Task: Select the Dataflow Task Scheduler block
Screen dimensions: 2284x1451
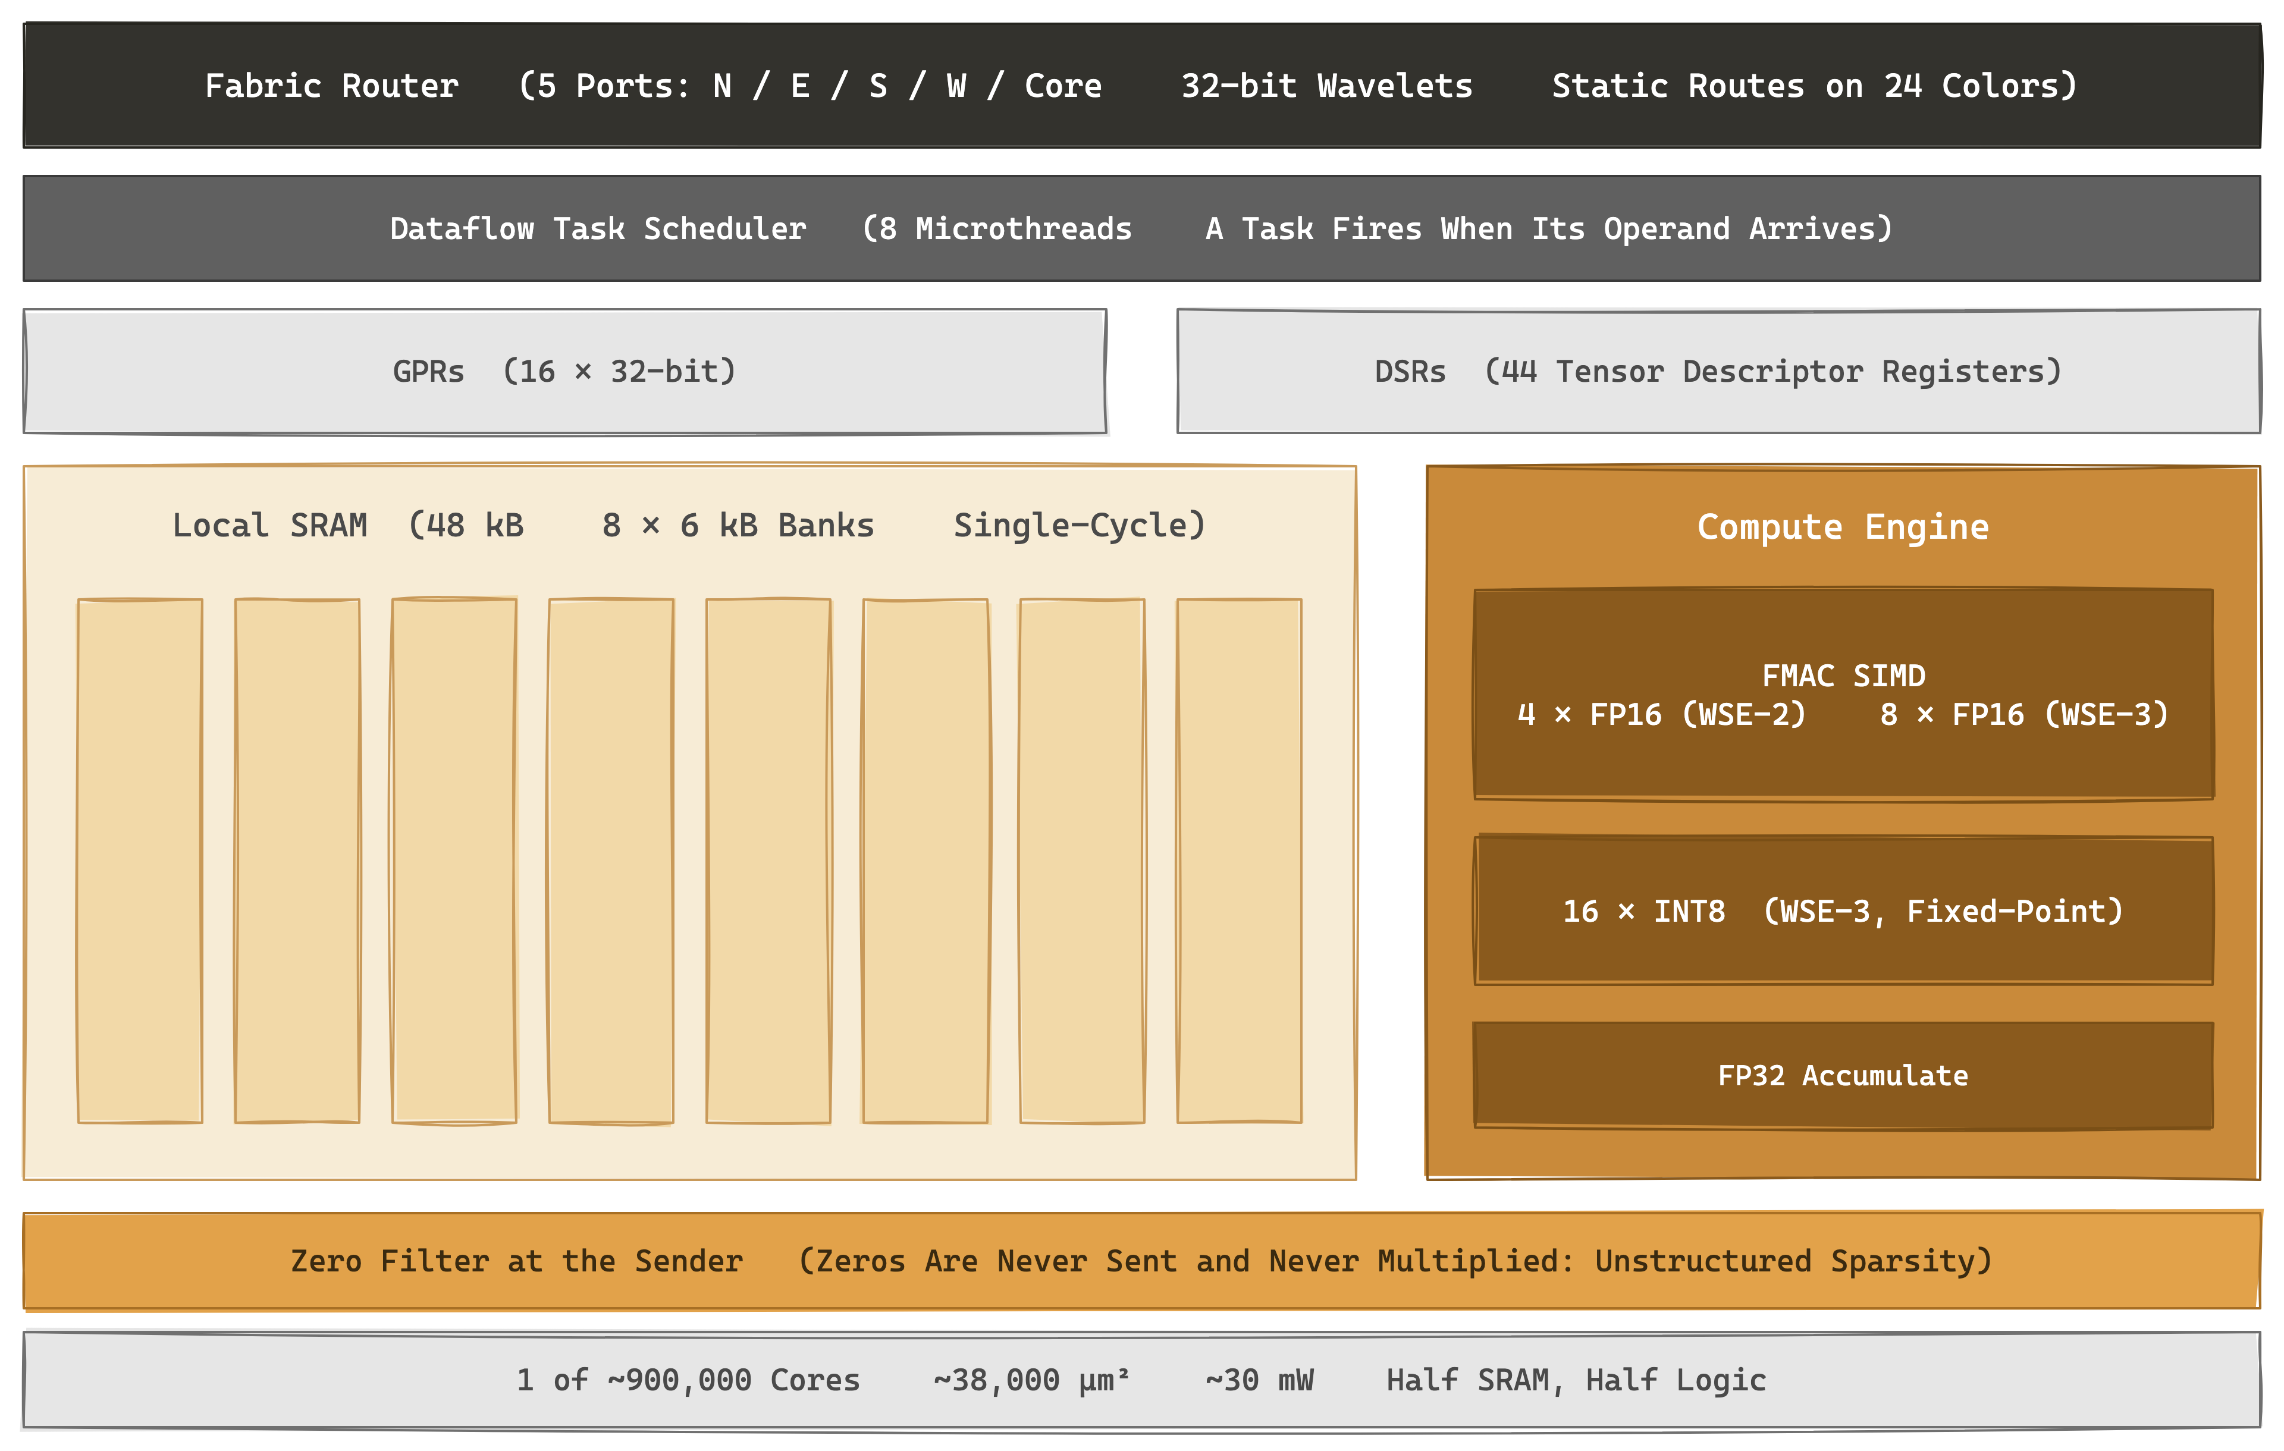Action: tap(1142, 228)
